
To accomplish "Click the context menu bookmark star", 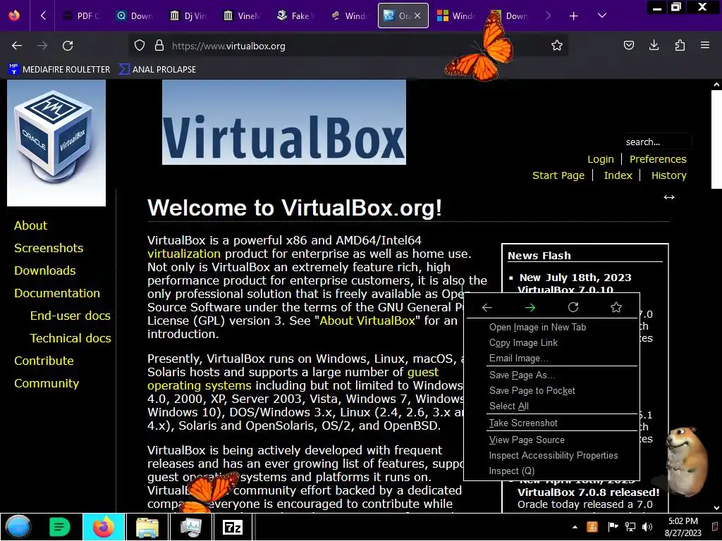I will [616, 307].
